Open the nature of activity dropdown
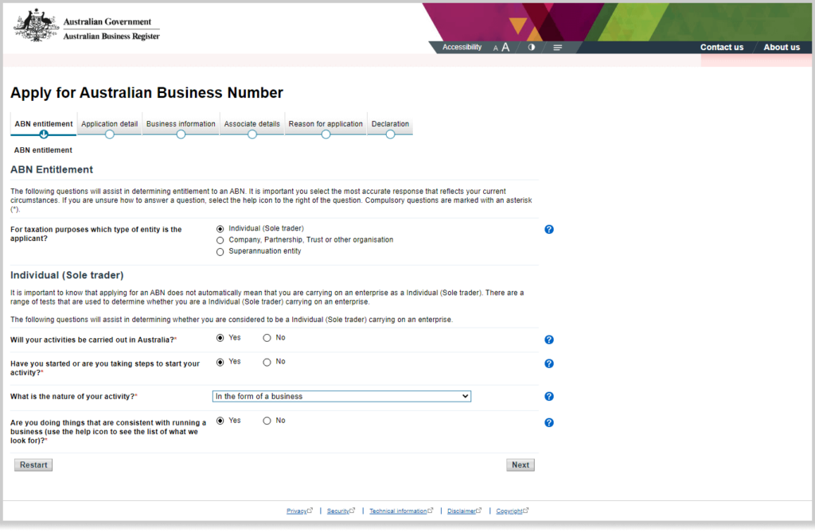Screen dimensions: 815x532 [x=341, y=396]
